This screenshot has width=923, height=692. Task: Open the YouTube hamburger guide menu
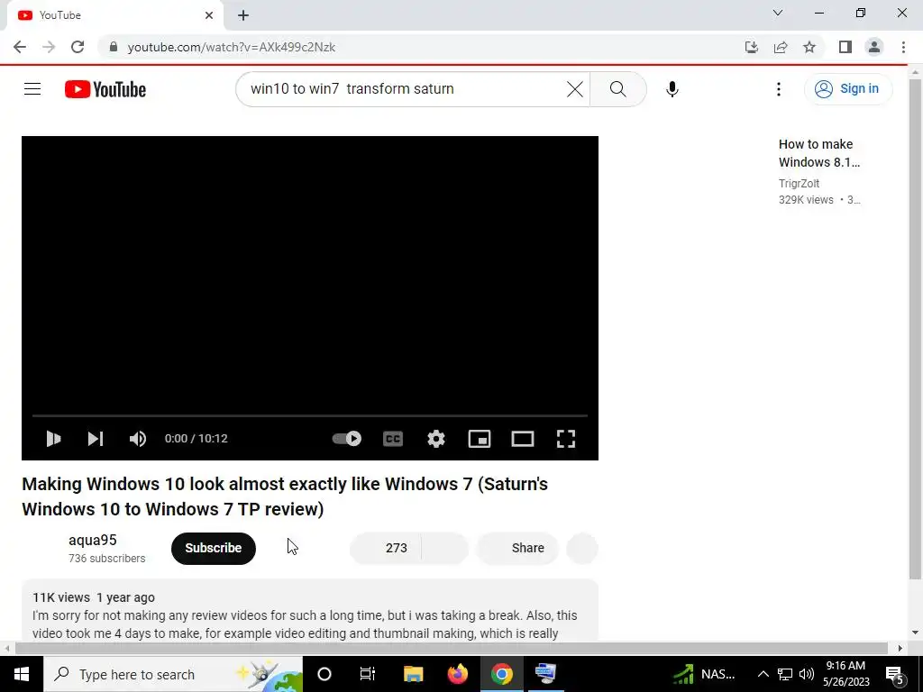(32, 89)
